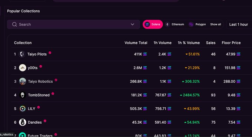Click the Solana icon beside 7.54 floor

(x=239, y=123)
